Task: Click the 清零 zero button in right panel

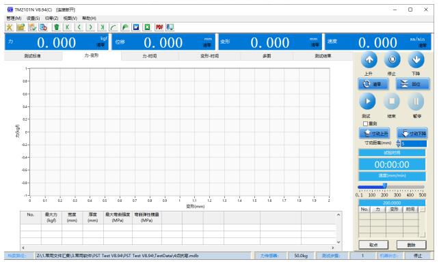Action: (373, 84)
